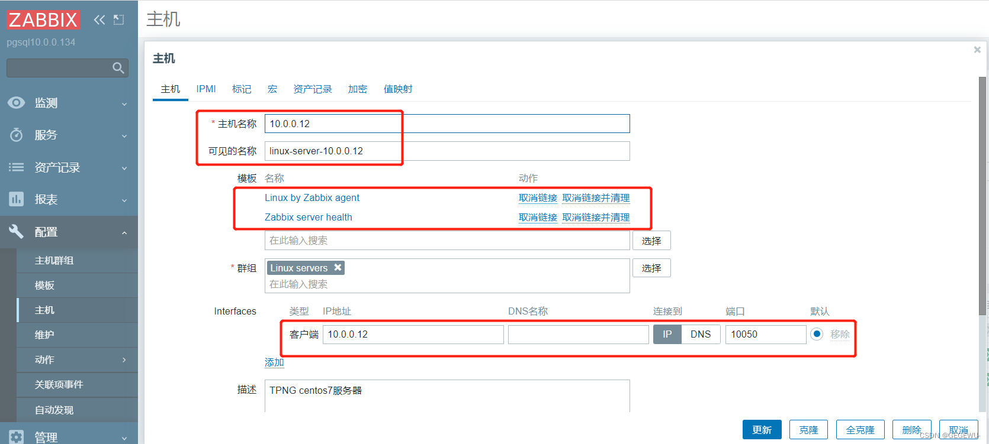Screen dimensions: 989x444
Task: Click the 克隆 button
Action: (x=808, y=430)
